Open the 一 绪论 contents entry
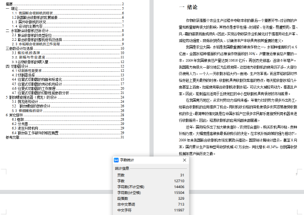This screenshot has width=304, height=215. click(65, 8)
